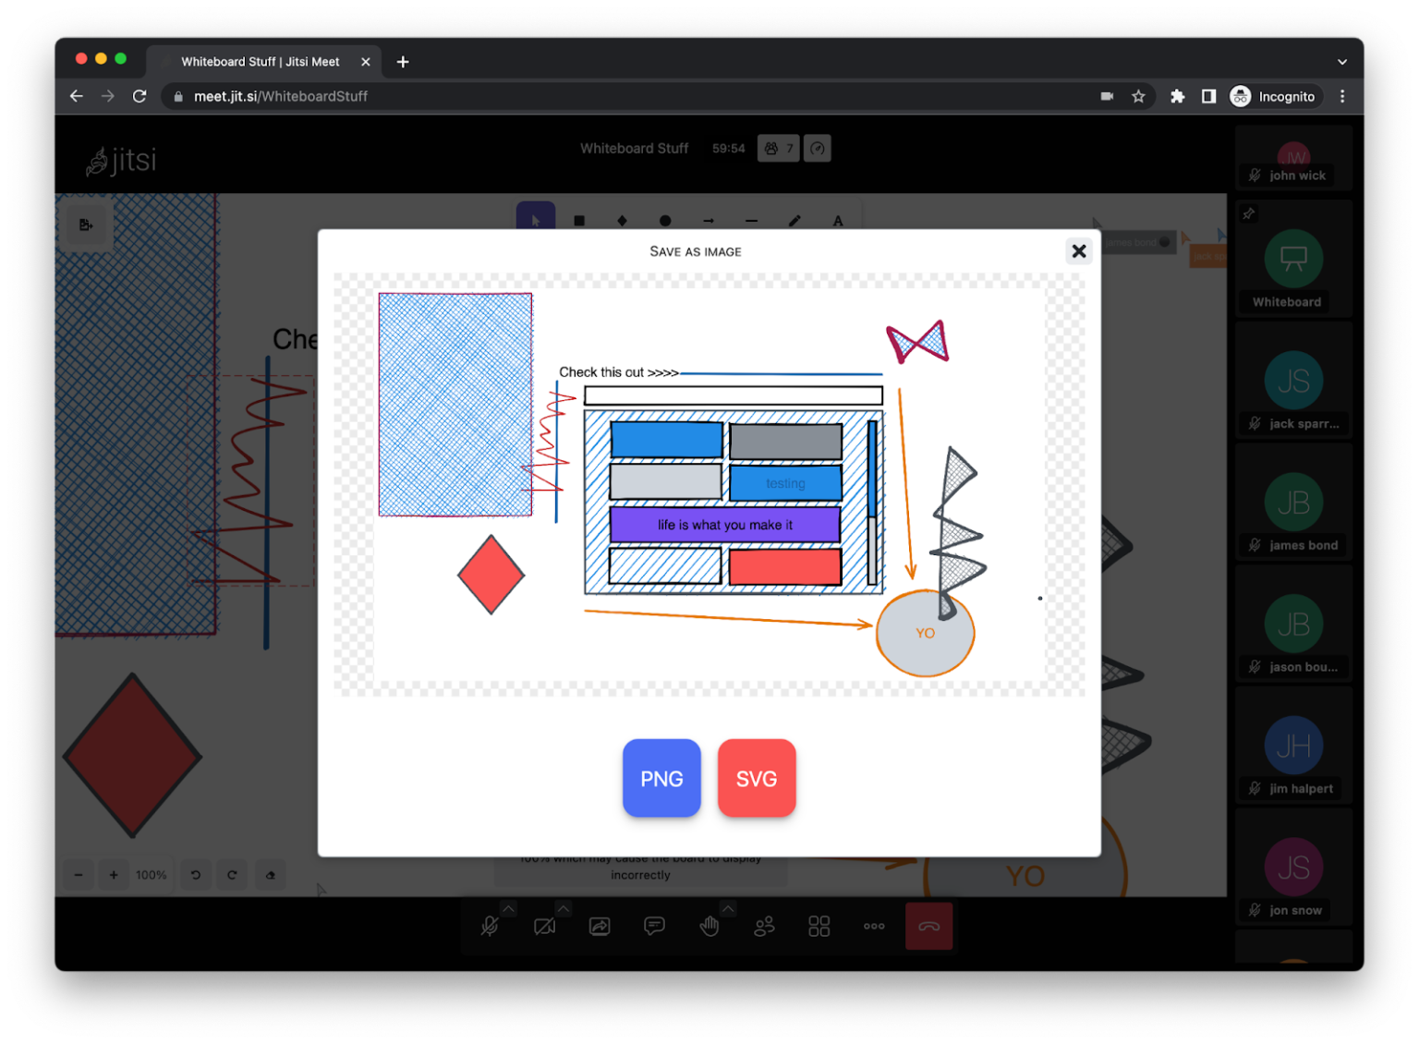Select the pencil drawing tool

(794, 220)
